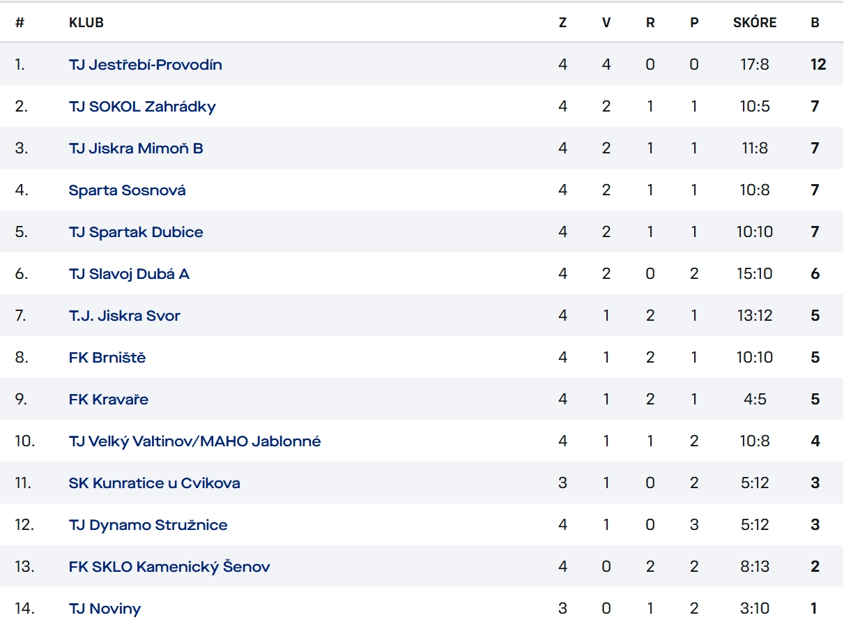Open FK Kravaře team page
Viewport: 844px width, 629px height.
109,400
